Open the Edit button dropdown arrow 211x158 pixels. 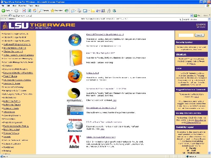click(x=89, y=11)
